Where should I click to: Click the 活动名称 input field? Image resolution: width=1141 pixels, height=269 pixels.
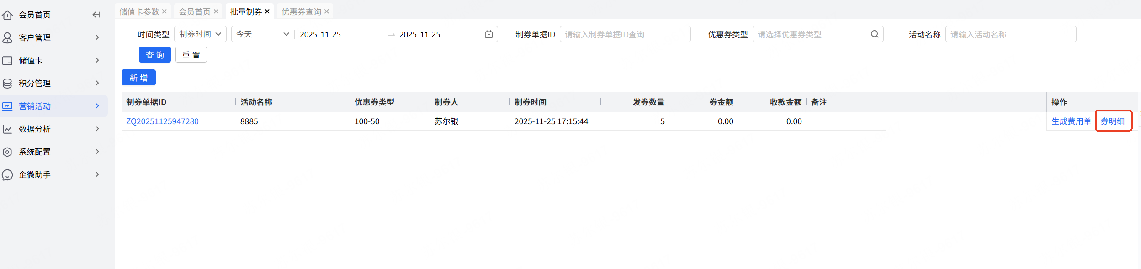click(1010, 34)
